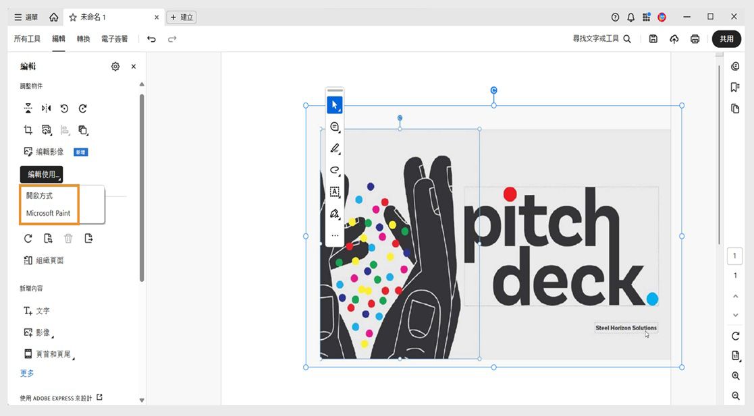Close the 編輯 side panel
The height and width of the screenshot is (416, 754).
134,67
